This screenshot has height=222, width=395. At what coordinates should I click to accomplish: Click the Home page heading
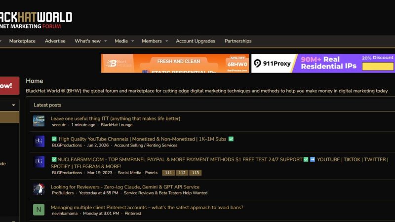[x=34, y=81]
